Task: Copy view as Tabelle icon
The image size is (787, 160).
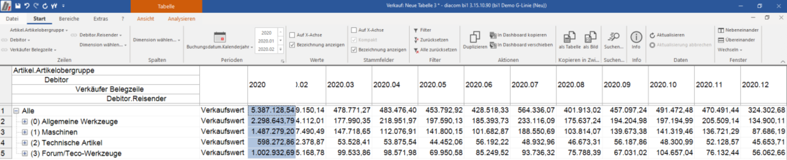Action: coord(569,37)
